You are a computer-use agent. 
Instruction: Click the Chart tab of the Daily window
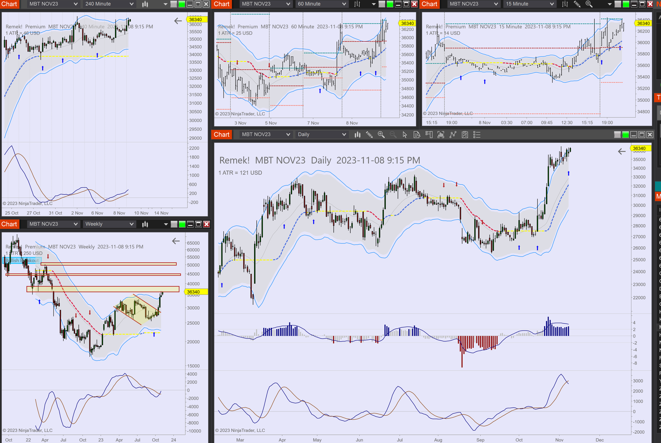click(222, 135)
